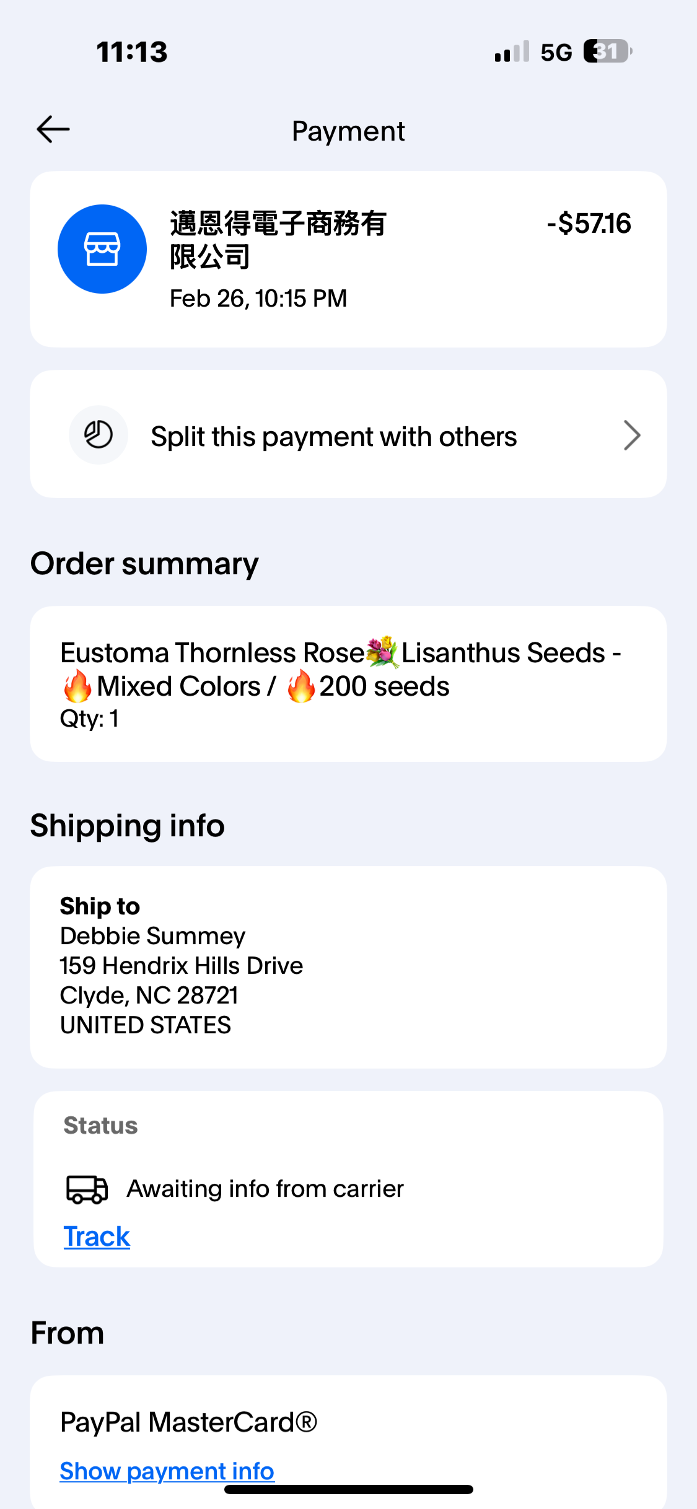Open the Track shipment link
Screen dimensions: 697x1509
tap(97, 1236)
